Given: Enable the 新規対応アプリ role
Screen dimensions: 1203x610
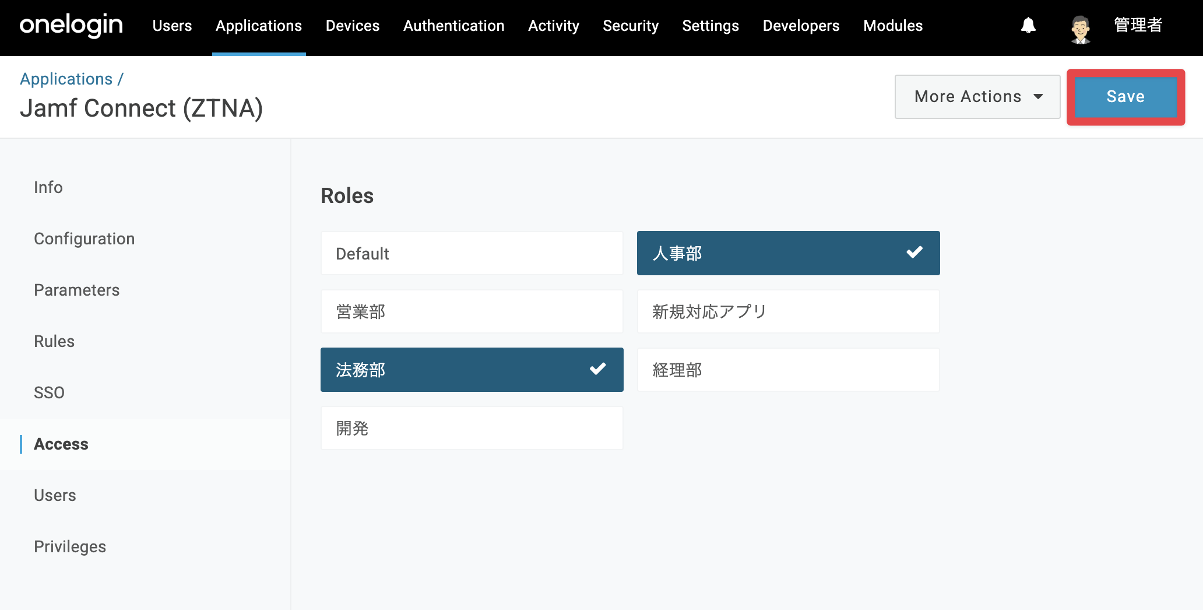Looking at the screenshot, I should (788, 311).
